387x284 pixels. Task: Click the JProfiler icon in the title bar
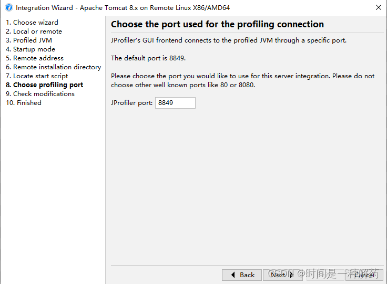(x=9, y=8)
